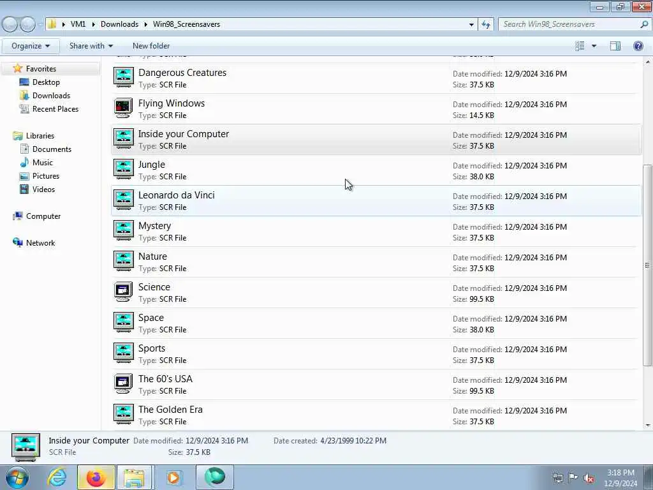Open Desktop in the navigation pane
This screenshot has width=653, height=490.
tap(46, 82)
